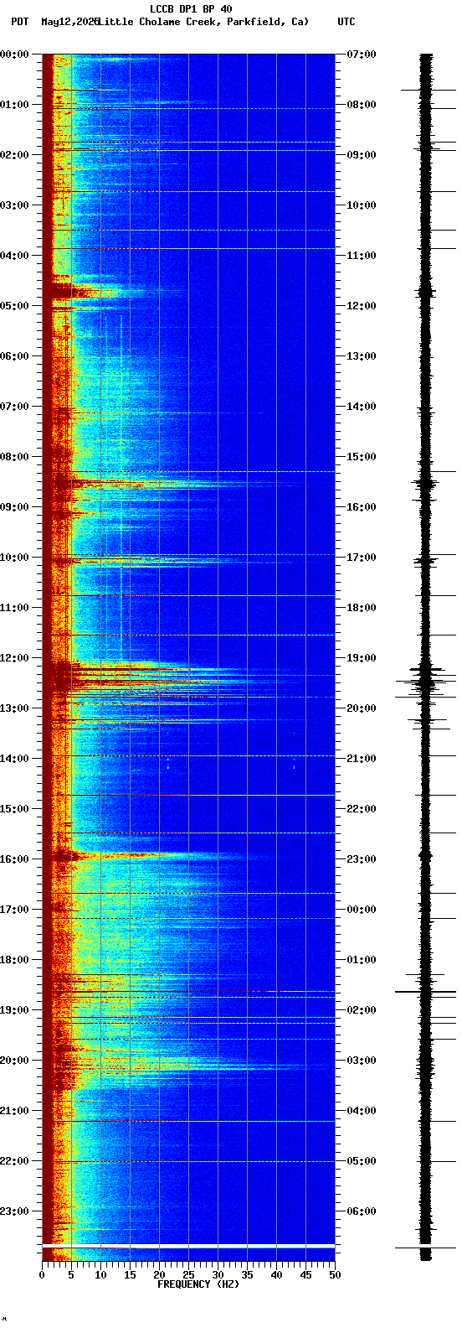Click the 00:00 UTC axis label
462x1328 pixels.
362,910
